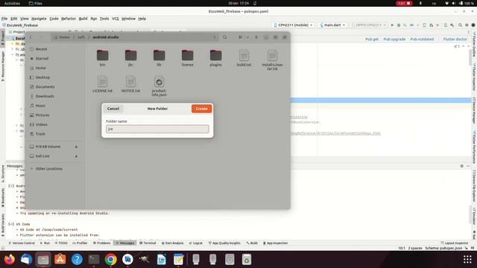Open the lib folder in Files
The height and width of the screenshot is (268, 477).
159,58
